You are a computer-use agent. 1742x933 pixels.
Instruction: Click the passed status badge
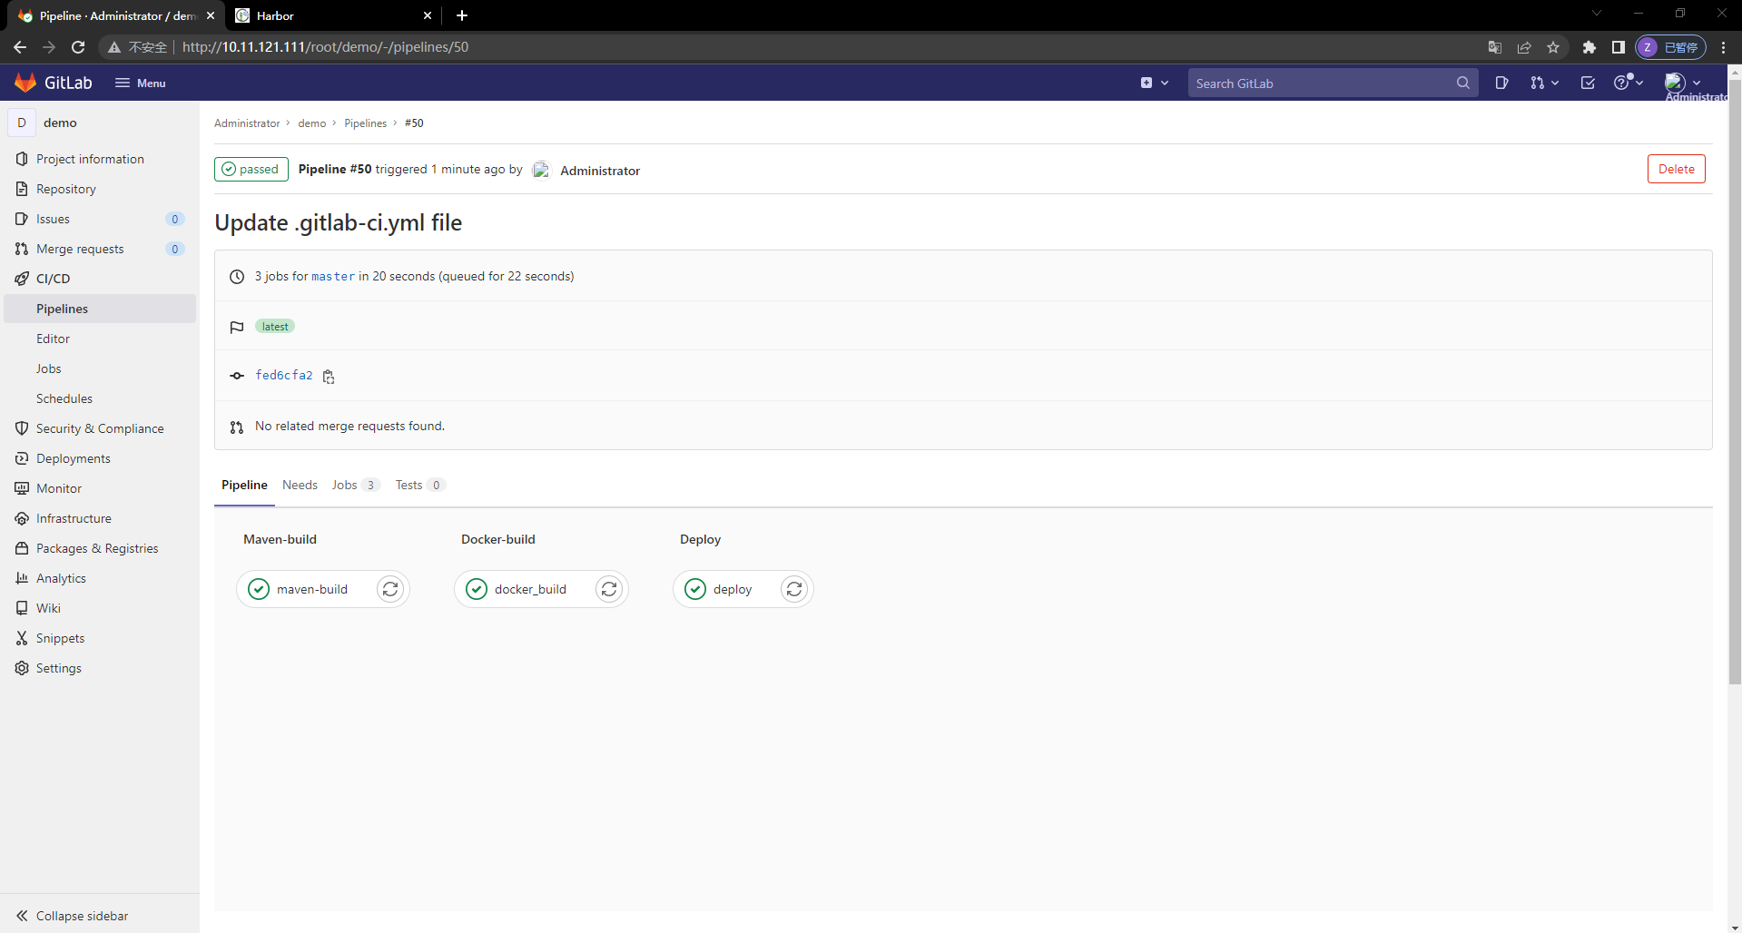251,169
